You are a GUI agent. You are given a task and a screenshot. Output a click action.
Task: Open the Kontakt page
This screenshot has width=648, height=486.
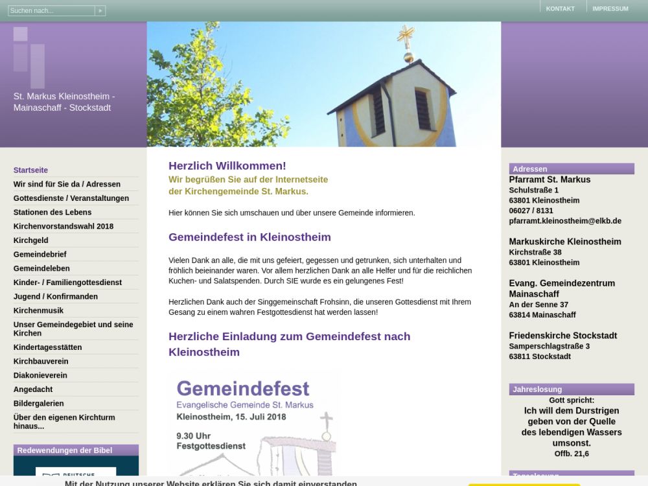pos(560,9)
